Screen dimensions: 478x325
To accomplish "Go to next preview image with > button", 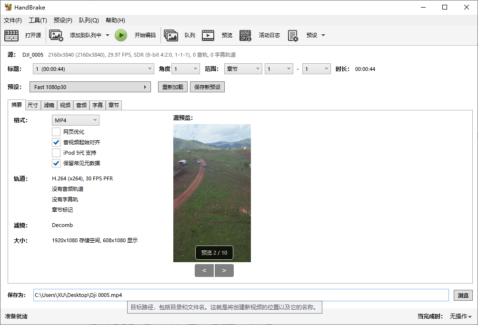I will pos(224,270).
